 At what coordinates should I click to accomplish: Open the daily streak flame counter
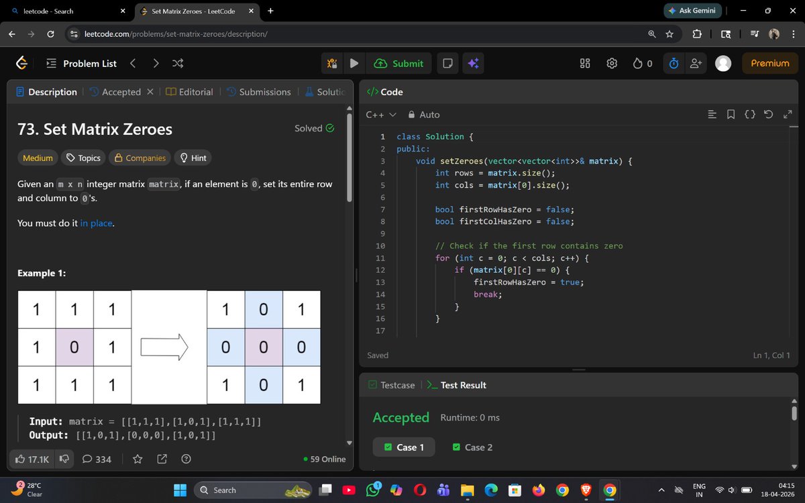(x=643, y=63)
